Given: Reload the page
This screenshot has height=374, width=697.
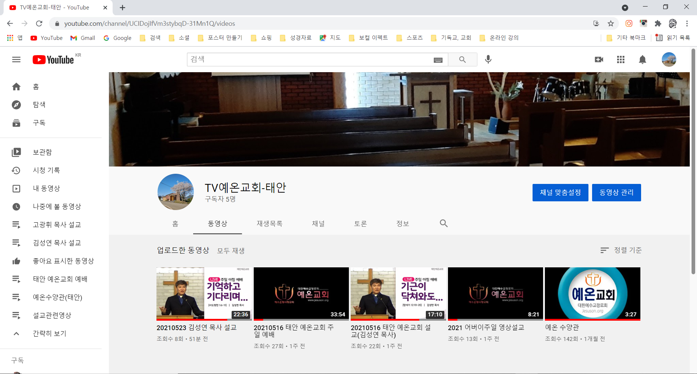Looking at the screenshot, I should pos(39,24).
